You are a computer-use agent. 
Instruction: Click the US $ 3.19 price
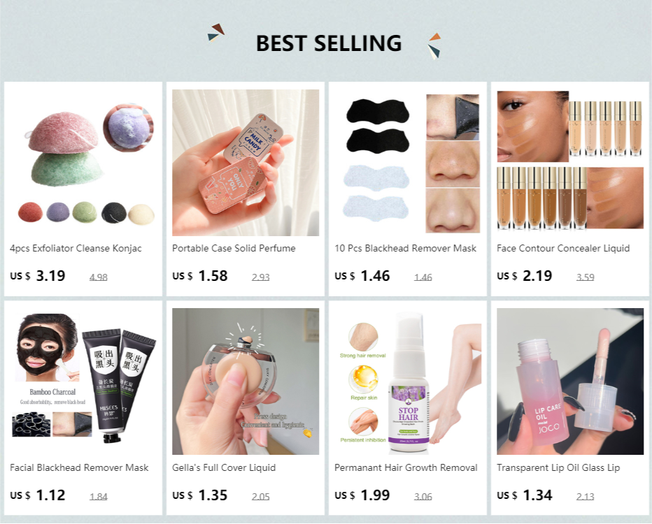[x=37, y=276]
